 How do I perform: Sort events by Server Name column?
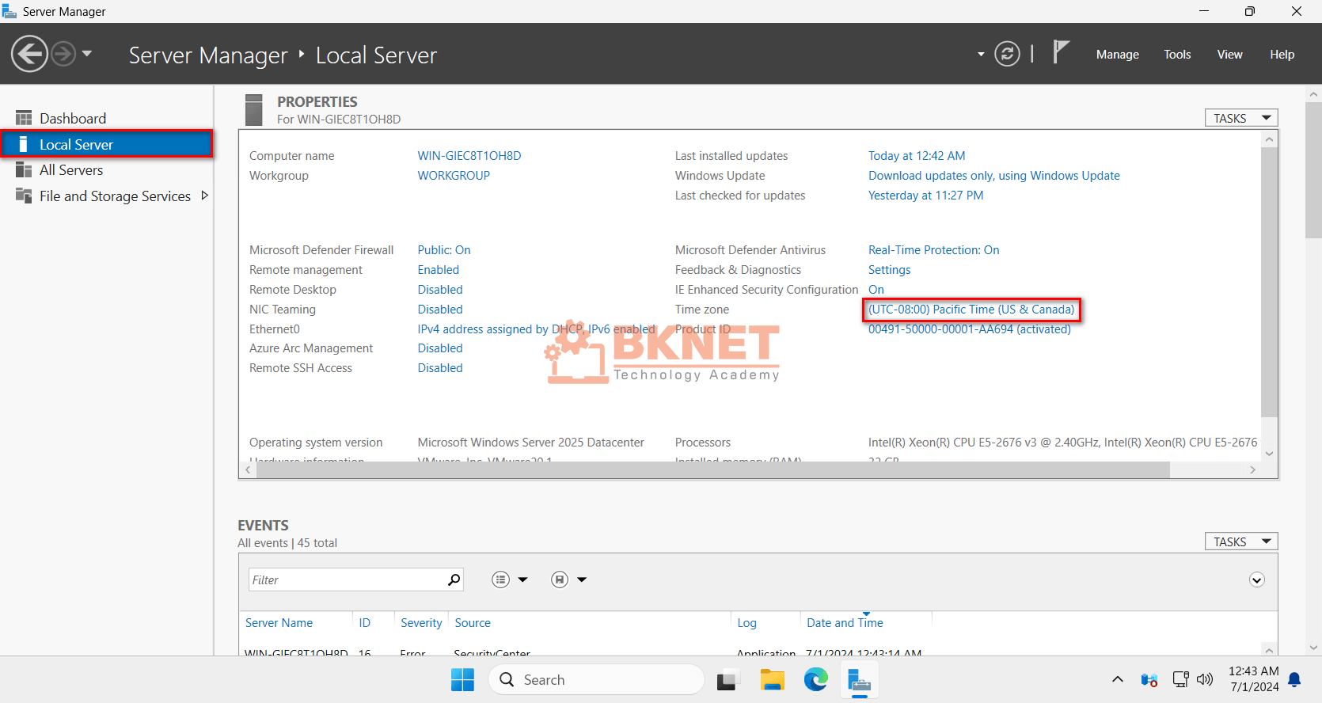coord(279,623)
